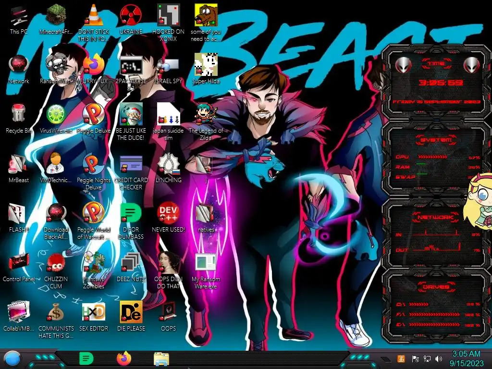The height and width of the screenshot is (369, 492).
Task: Click the F:\ drive usage bar
Action: (x=434, y=314)
